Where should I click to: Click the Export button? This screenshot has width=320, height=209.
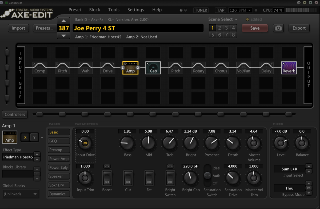299,28
